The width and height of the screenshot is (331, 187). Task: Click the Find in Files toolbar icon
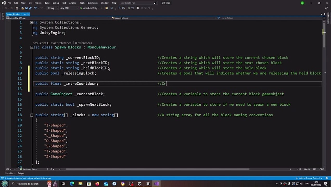[107, 8]
